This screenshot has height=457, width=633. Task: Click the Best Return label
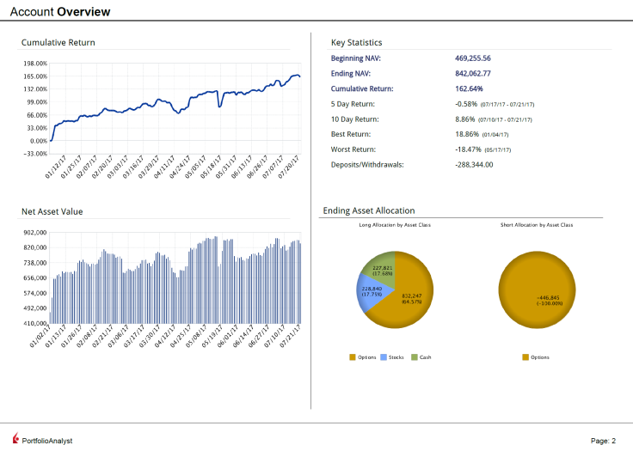(351, 134)
